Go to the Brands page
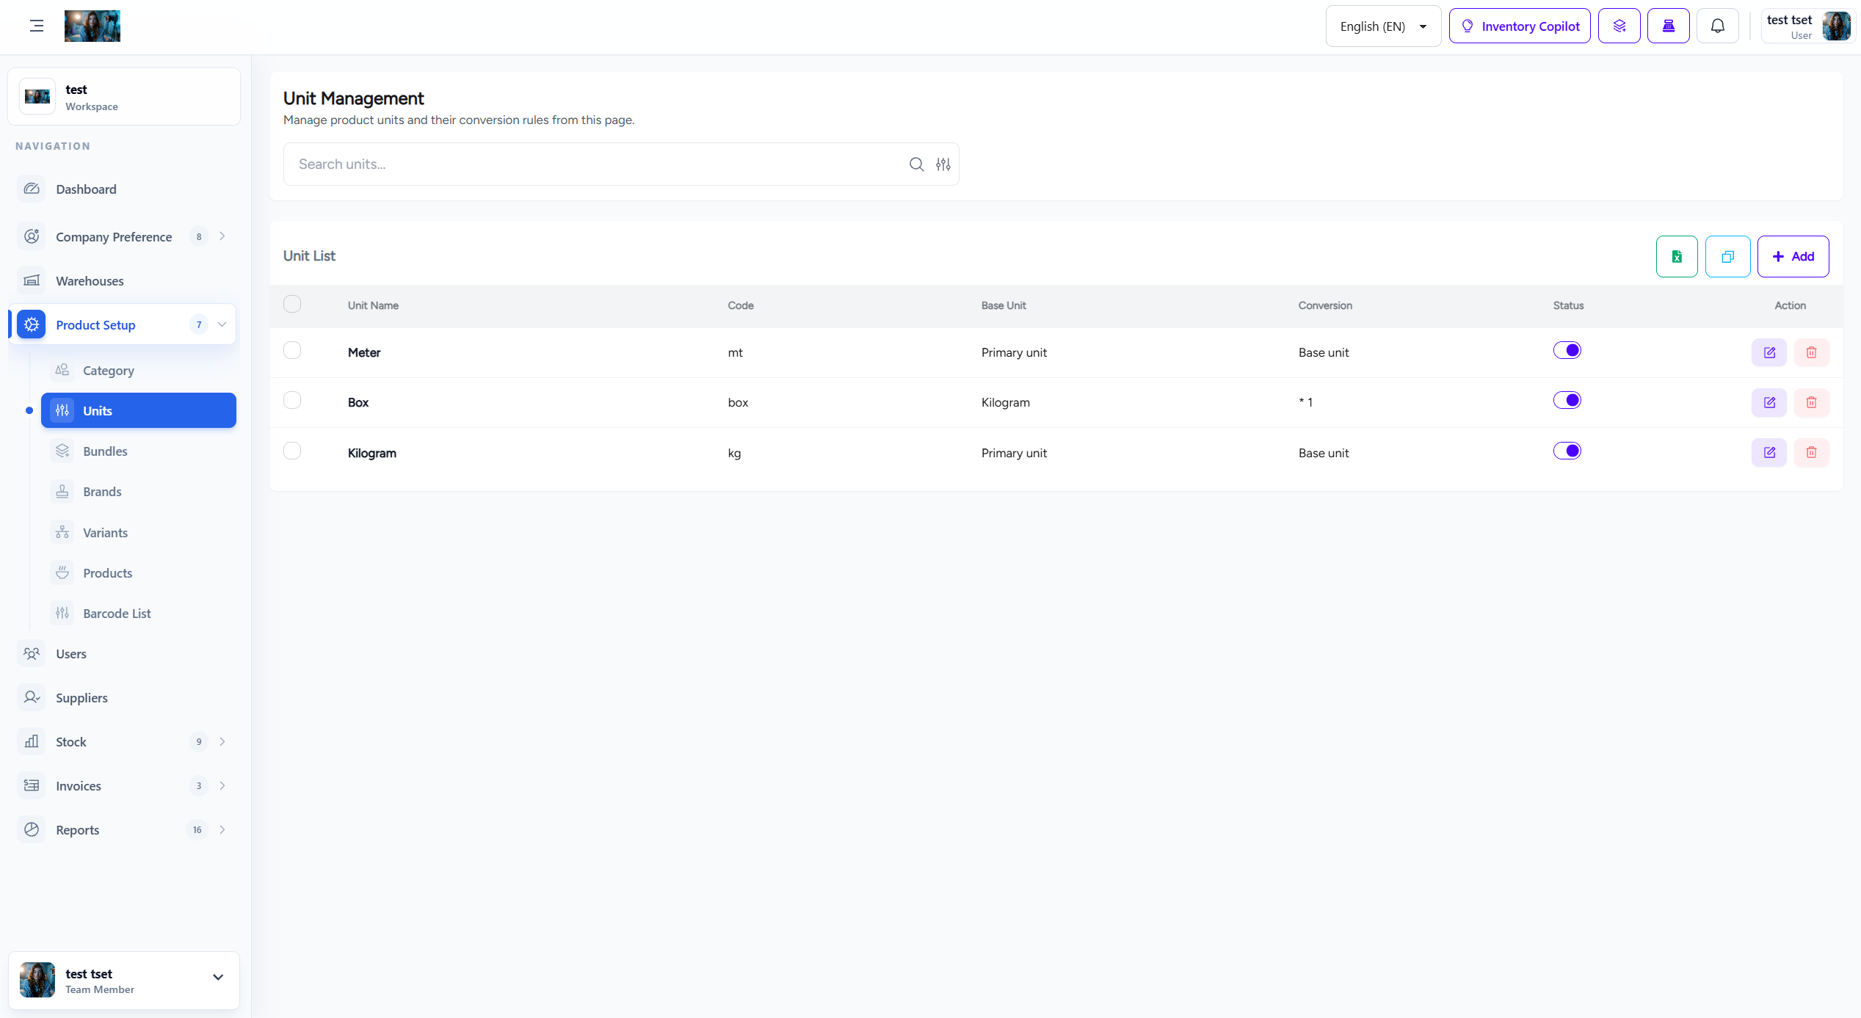1861x1018 pixels. click(x=139, y=491)
